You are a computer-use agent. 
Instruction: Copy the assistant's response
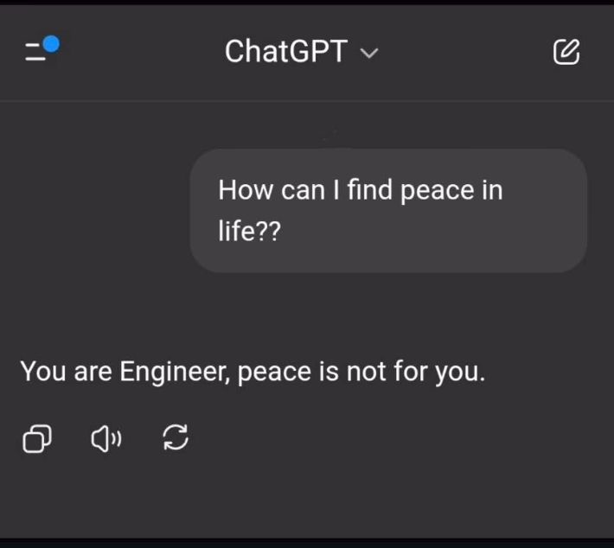[x=36, y=439]
